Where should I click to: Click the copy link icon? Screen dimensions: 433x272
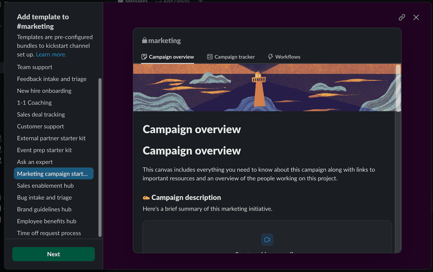401,17
